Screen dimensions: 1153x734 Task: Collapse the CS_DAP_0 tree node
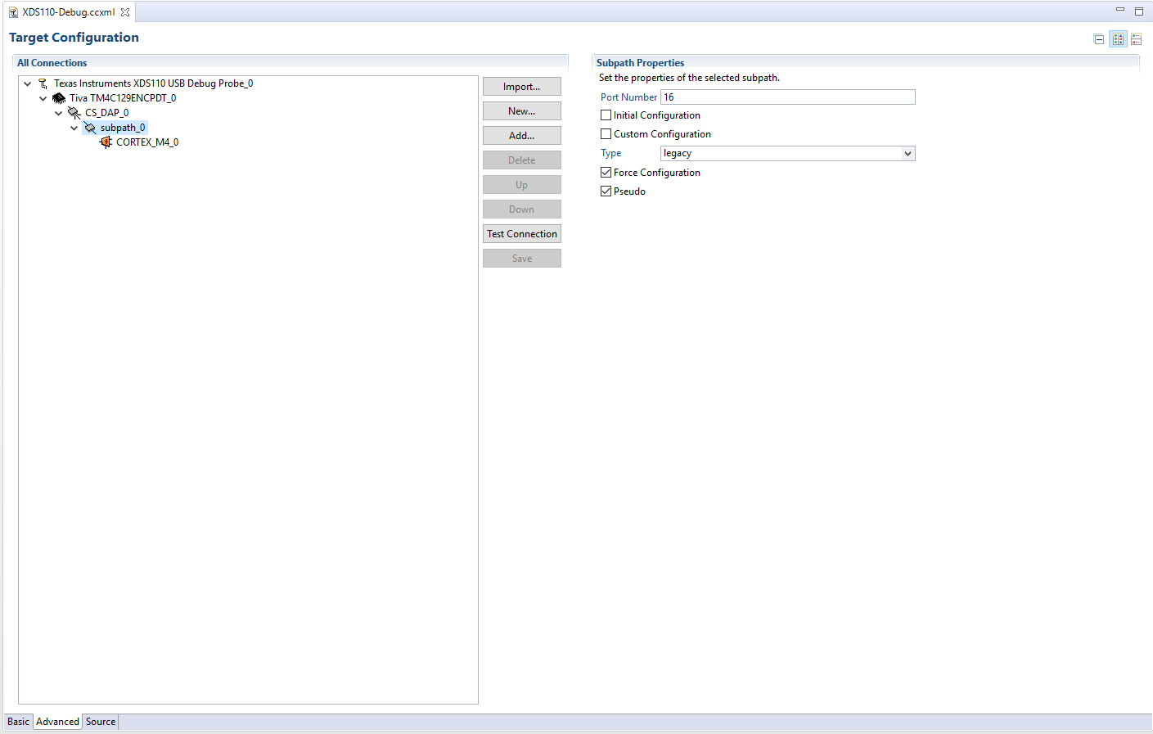[59, 113]
